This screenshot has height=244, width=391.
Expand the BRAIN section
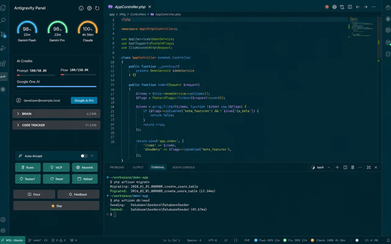[x=56, y=114]
